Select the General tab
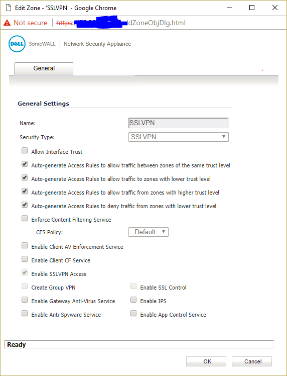The image size is (287, 376). pos(44,68)
